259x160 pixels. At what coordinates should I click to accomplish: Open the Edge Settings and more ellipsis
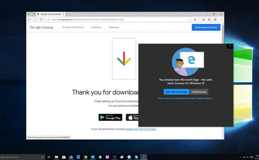[221, 19]
